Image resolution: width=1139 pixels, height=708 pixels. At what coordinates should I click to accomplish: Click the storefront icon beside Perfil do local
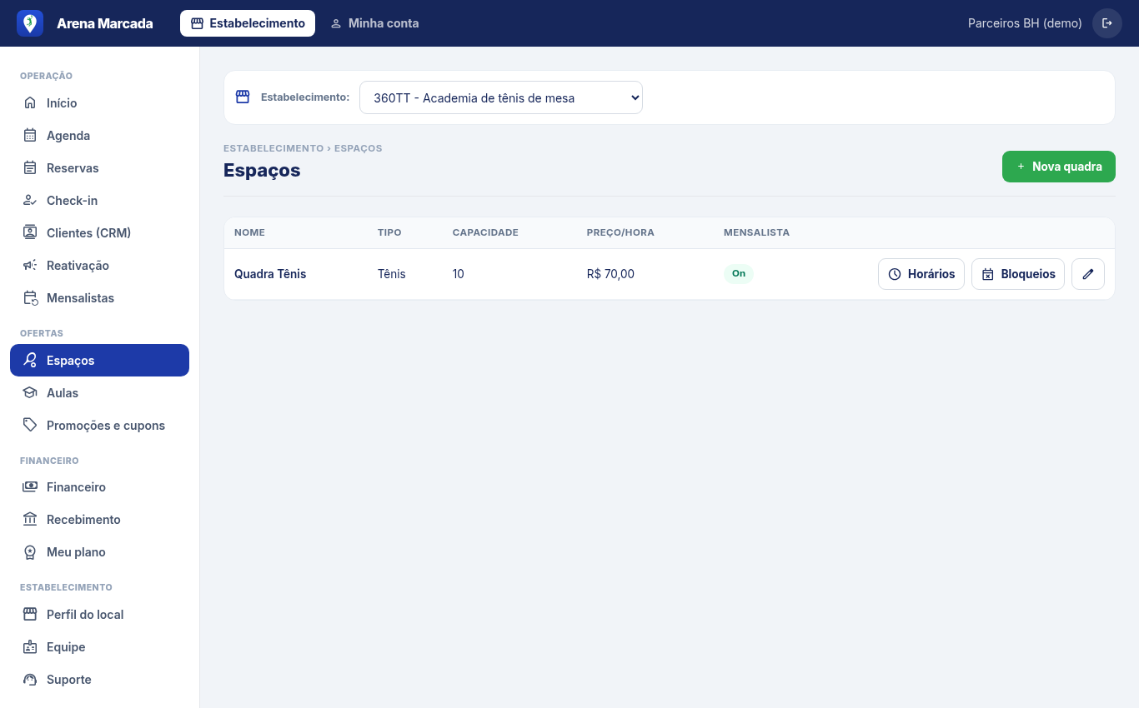(30, 615)
